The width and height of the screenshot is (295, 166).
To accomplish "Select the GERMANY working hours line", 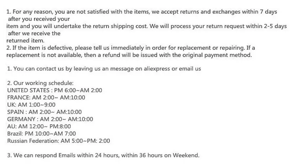I will [x=50, y=119].
